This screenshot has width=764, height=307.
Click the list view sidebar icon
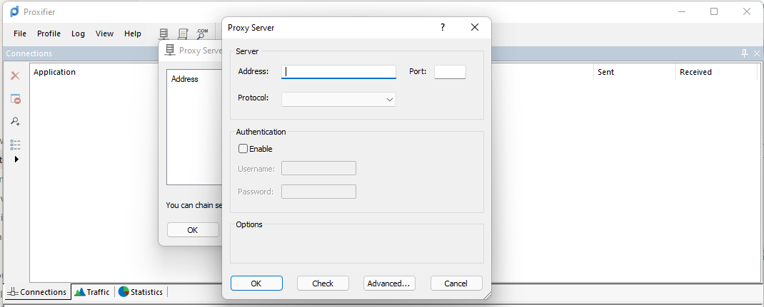point(15,144)
